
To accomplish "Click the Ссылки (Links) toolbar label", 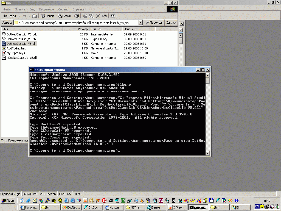I will tap(171, 23).
